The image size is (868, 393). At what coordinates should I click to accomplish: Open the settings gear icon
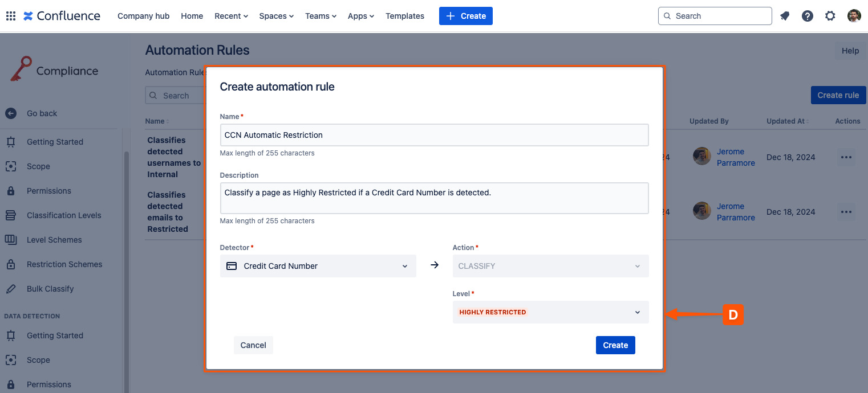coord(830,16)
